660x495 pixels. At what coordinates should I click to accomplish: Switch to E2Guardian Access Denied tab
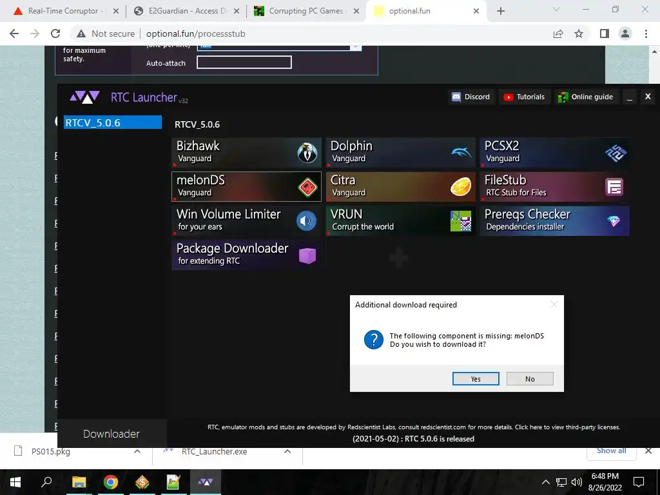pos(185,11)
